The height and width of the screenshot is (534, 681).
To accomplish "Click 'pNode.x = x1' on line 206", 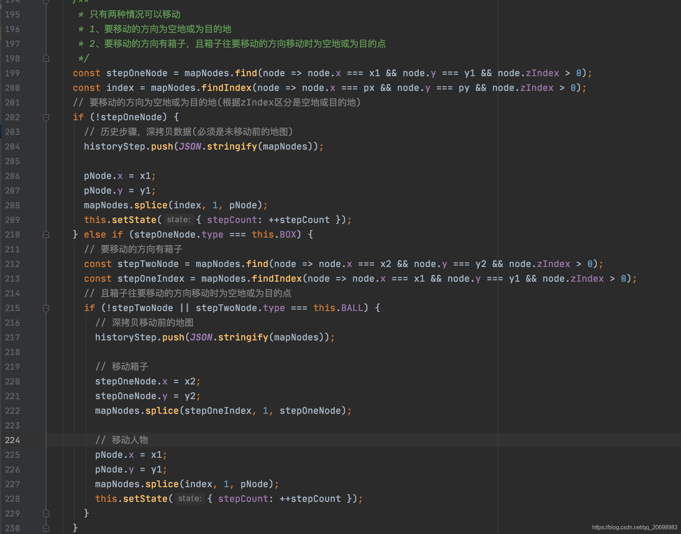I will pyautogui.click(x=117, y=176).
